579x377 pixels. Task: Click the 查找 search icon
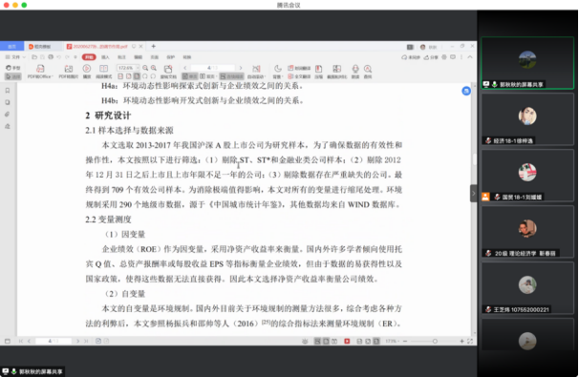(x=368, y=72)
